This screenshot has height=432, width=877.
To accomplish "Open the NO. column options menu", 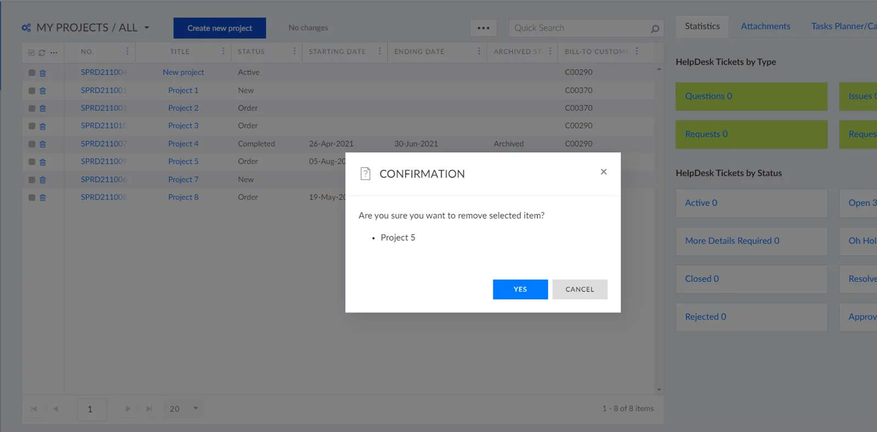I will (127, 51).
